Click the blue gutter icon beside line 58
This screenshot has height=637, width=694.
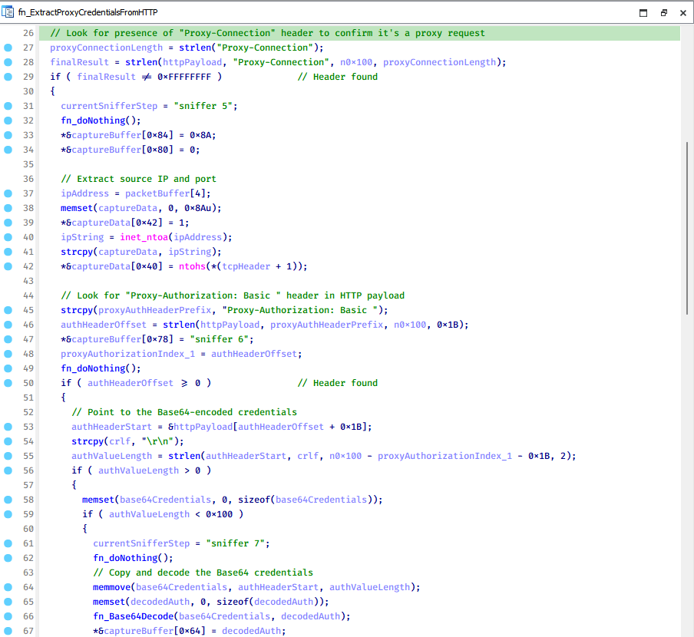(x=8, y=499)
